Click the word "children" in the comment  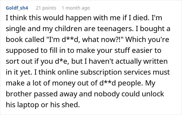pyautogui.click(x=68, y=28)
